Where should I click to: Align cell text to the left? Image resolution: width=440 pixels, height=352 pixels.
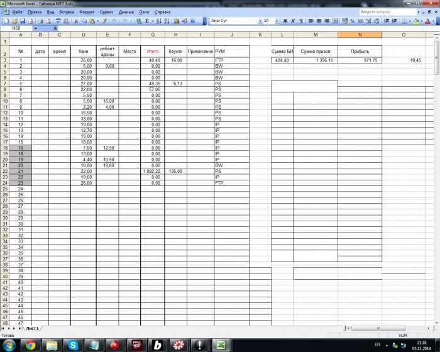[311, 21]
